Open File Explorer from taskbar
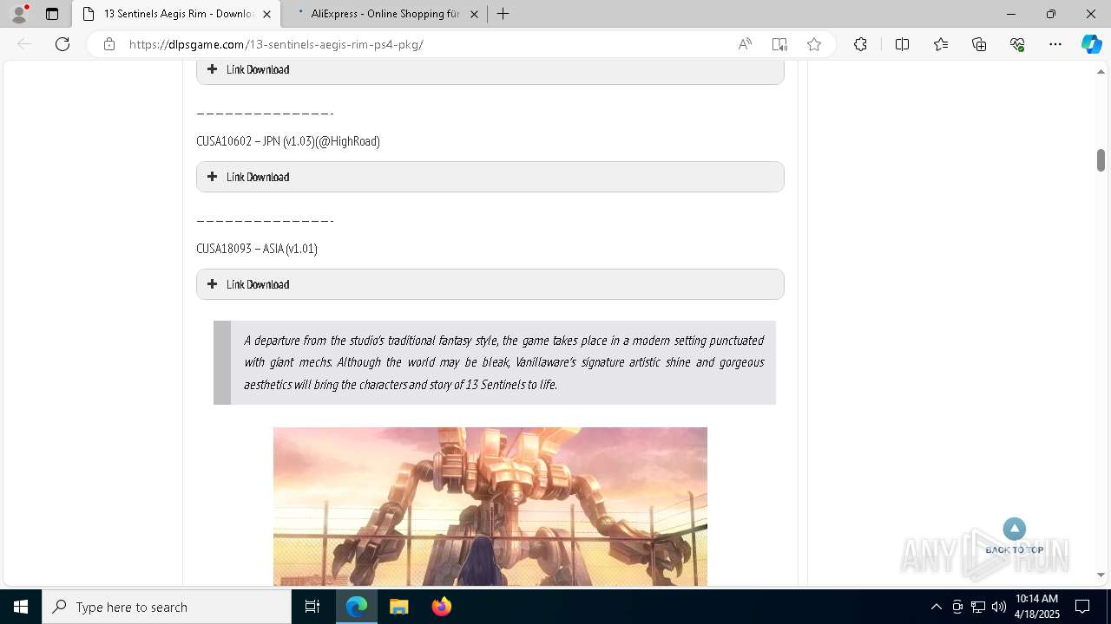 pyautogui.click(x=398, y=607)
